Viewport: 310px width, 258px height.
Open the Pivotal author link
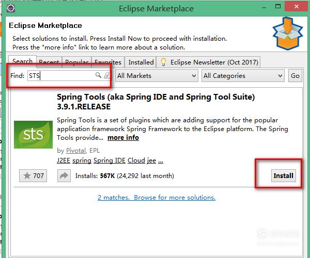(76, 151)
